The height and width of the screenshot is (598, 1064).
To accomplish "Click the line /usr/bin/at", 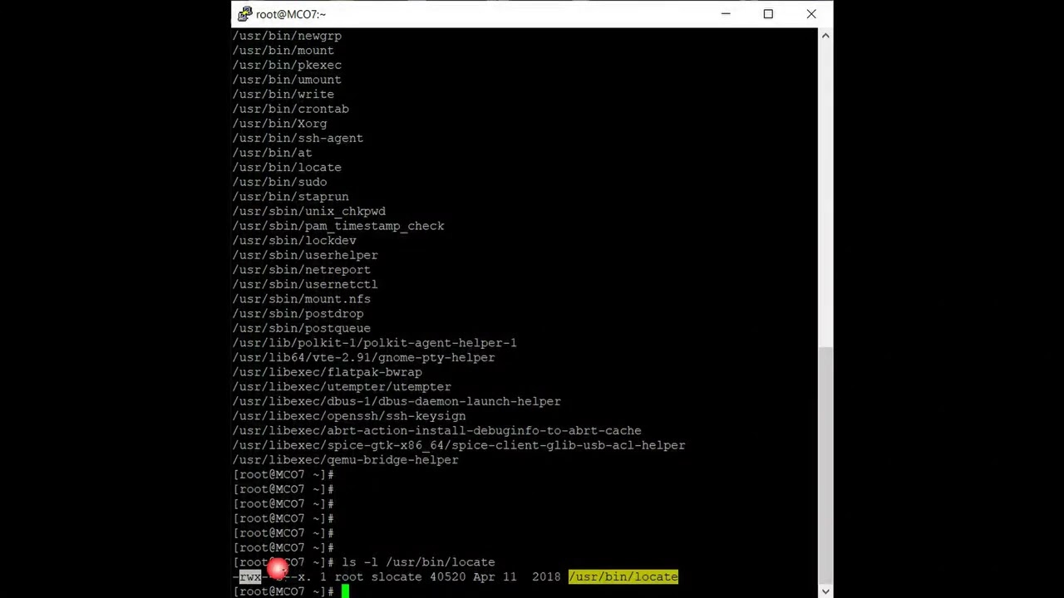I will point(273,153).
